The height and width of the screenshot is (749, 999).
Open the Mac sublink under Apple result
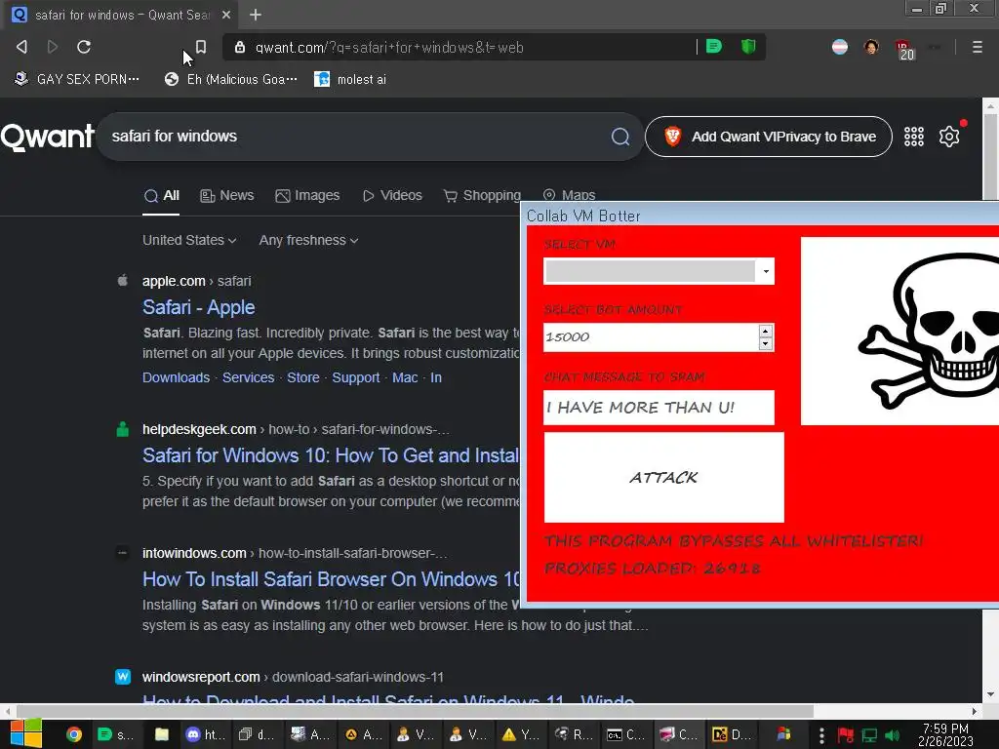[x=405, y=377]
